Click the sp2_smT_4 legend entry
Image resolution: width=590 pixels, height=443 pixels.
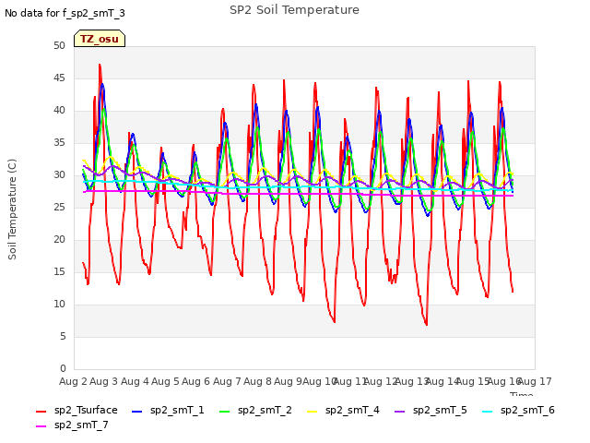click(343, 410)
